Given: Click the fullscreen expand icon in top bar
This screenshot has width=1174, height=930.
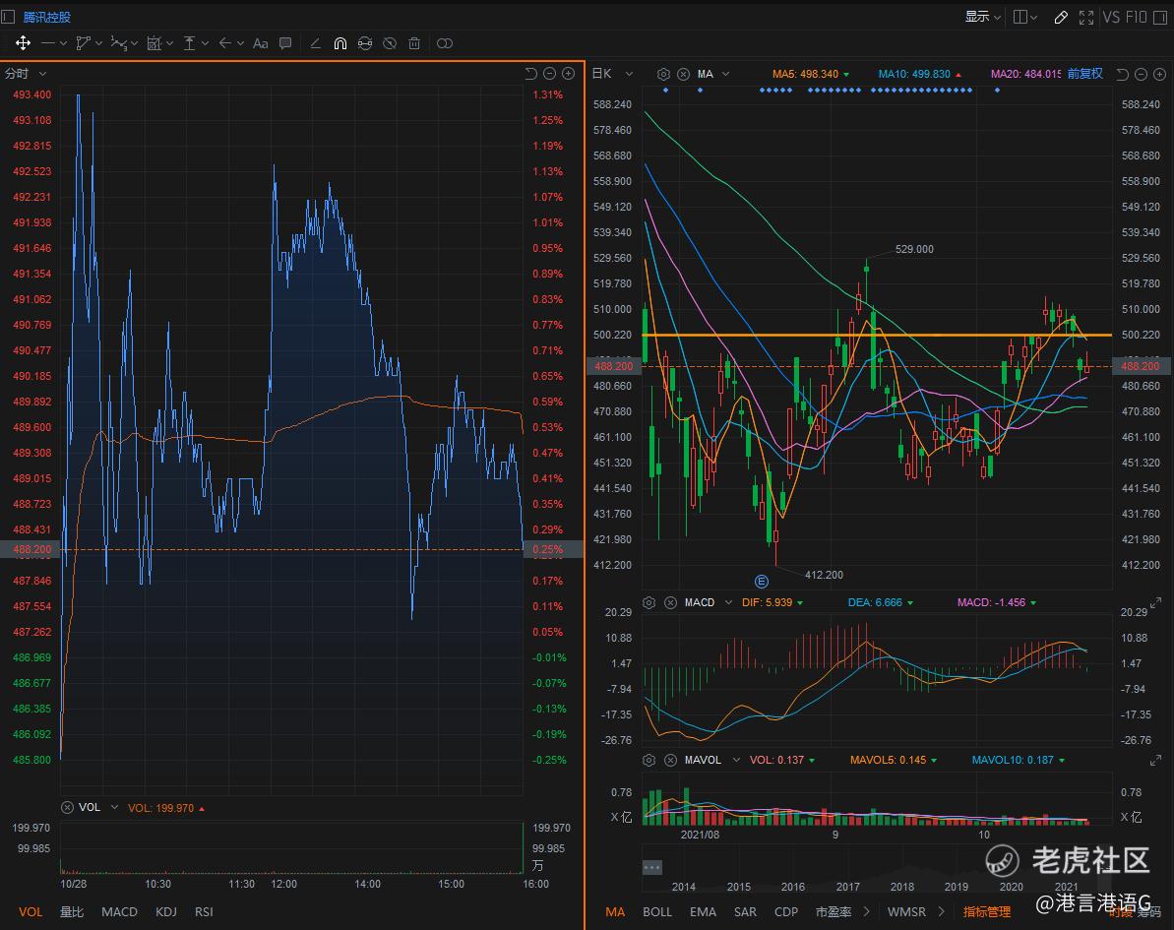Looking at the screenshot, I should point(1086,17).
